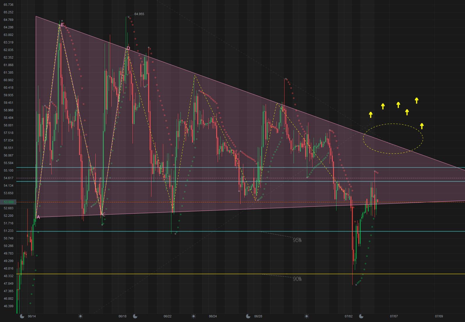The image size is (465, 322).
Task: Click the moon icon next to 06/18
Action: (x=135, y=316)
